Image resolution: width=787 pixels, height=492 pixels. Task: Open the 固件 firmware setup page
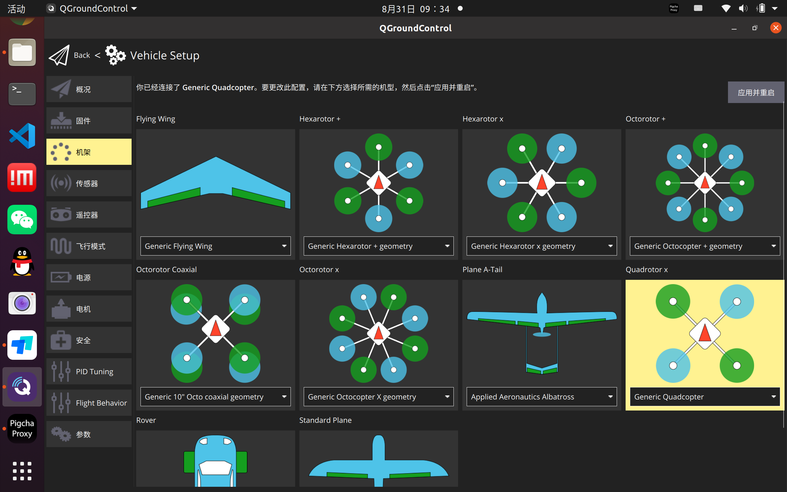point(89,121)
